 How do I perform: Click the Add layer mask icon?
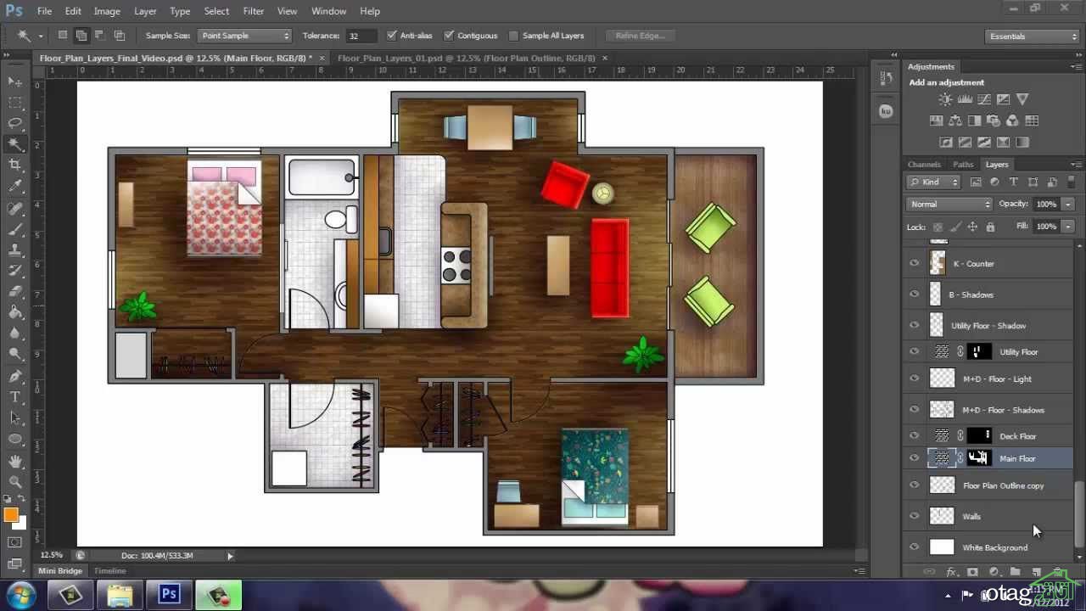click(972, 573)
